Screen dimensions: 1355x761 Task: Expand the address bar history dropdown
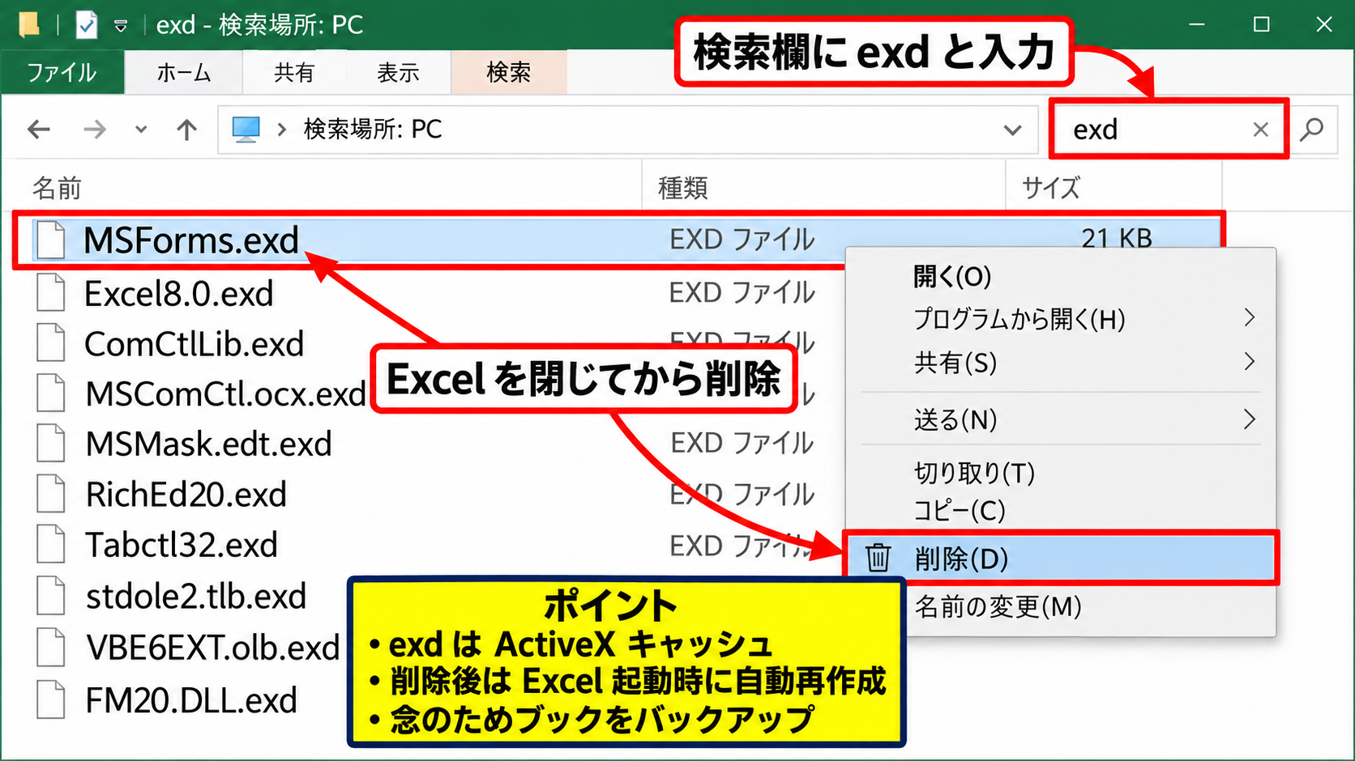[x=1012, y=130]
